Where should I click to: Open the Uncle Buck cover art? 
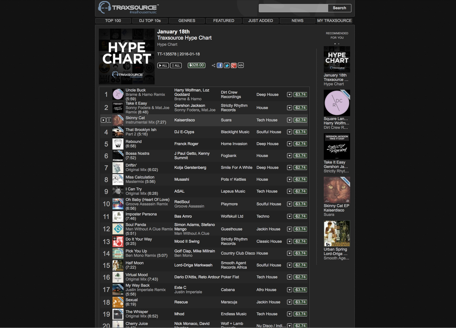click(x=118, y=94)
